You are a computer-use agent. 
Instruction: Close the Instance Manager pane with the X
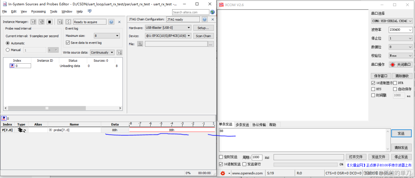pyautogui.click(x=119, y=22)
